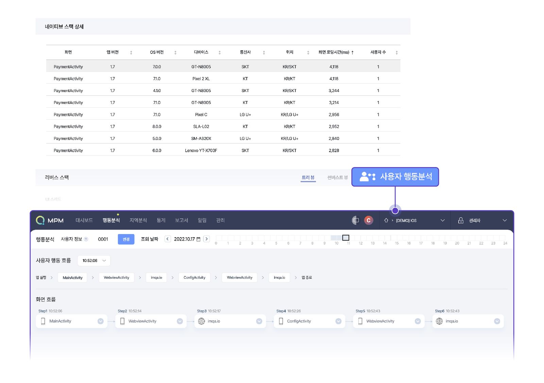
Task: Click phone icon on Step2 WebviewActivity card
Action: (x=122, y=321)
